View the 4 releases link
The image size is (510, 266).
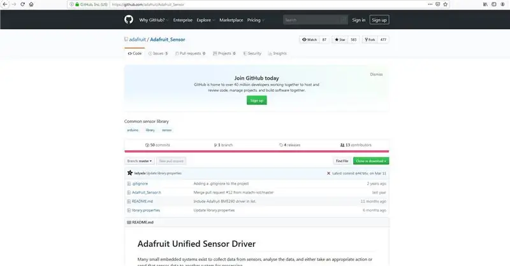[x=290, y=145]
